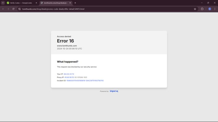Click the www.tomthumb.com domain text
The image size is (218, 122).
tap(67, 46)
